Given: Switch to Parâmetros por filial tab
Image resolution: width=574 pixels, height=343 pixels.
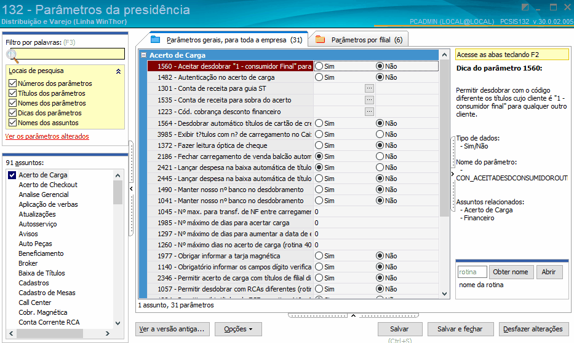Looking at the screenshot, I should pyautogui.click(x=359, y=40).
